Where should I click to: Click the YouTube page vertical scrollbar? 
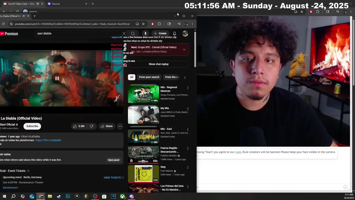click(195, 49)
